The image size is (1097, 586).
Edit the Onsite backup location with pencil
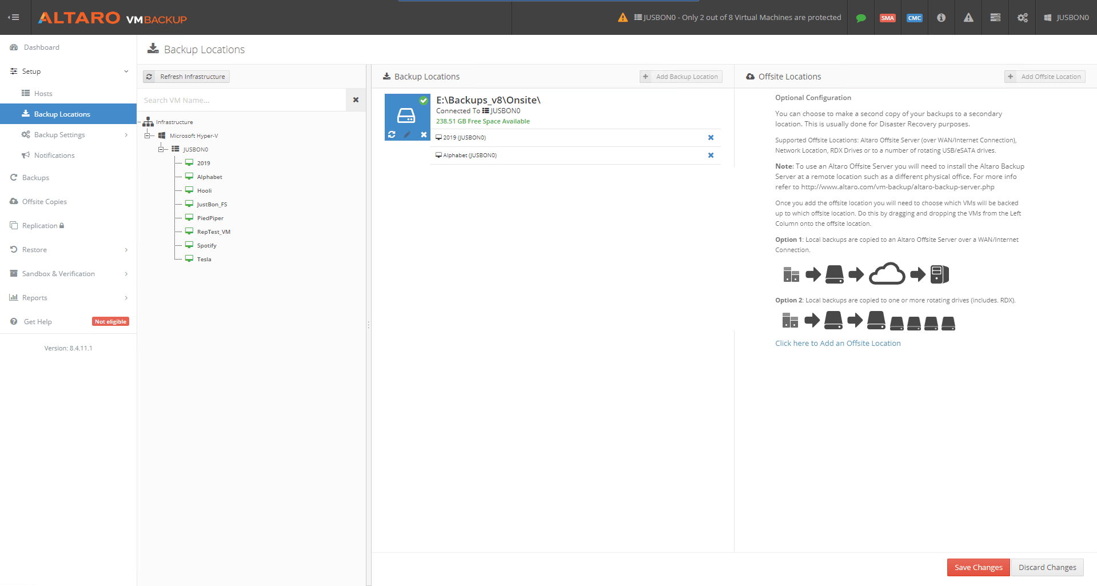click(407, 135)
